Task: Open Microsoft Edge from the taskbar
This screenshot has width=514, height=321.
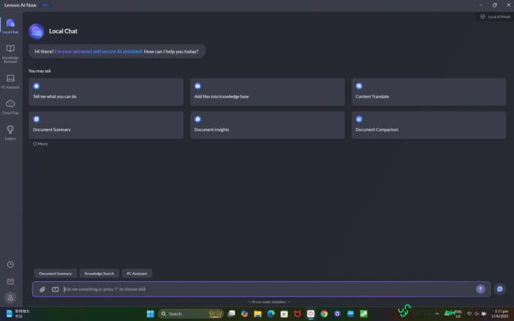Action: 271,314
